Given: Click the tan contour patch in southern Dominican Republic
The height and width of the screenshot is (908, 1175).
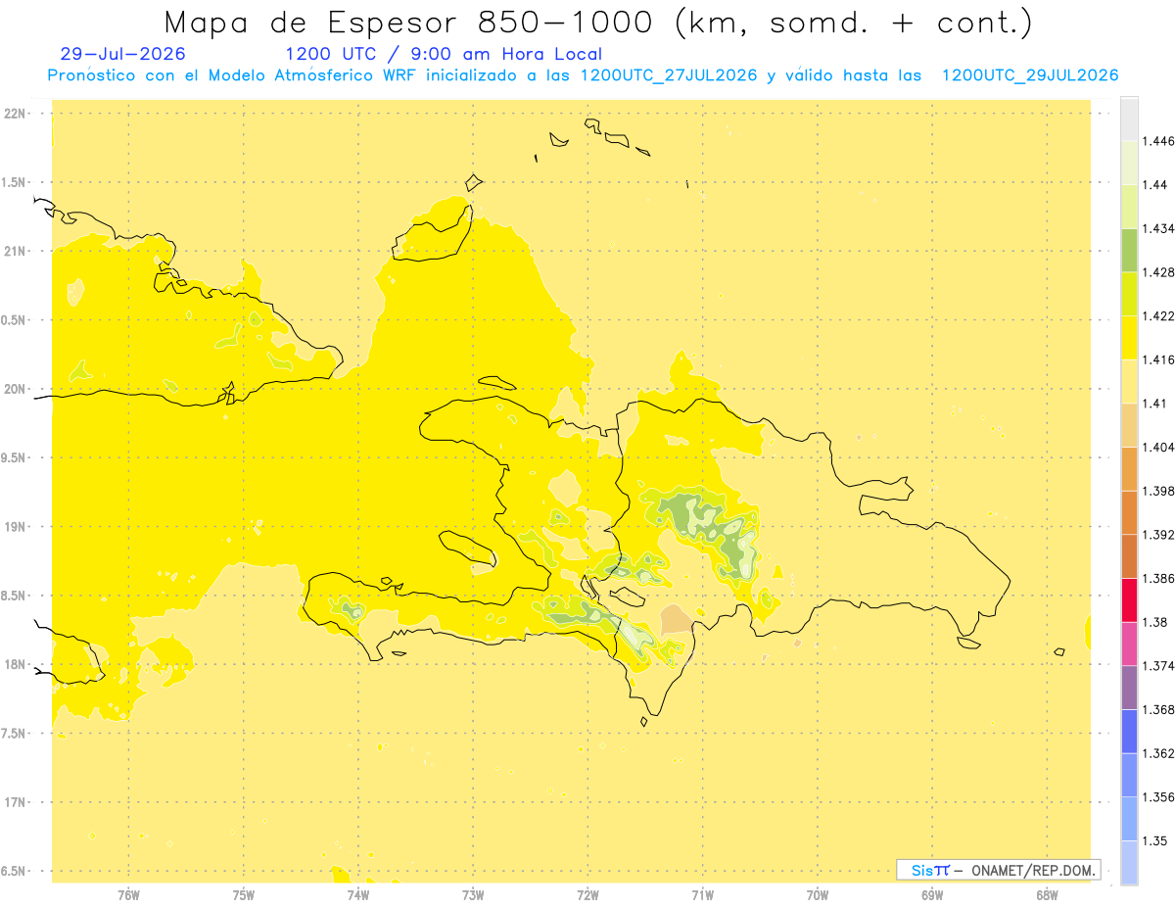Looking at the screenshot, I should pos(675,619).
